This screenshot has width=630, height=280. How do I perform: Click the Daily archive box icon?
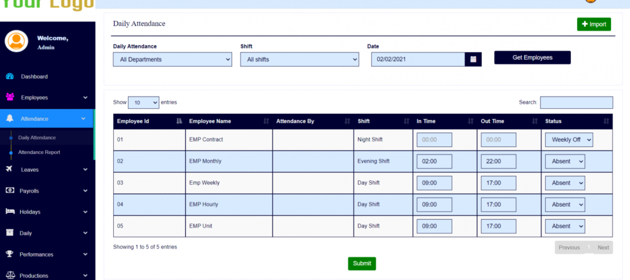10,233
